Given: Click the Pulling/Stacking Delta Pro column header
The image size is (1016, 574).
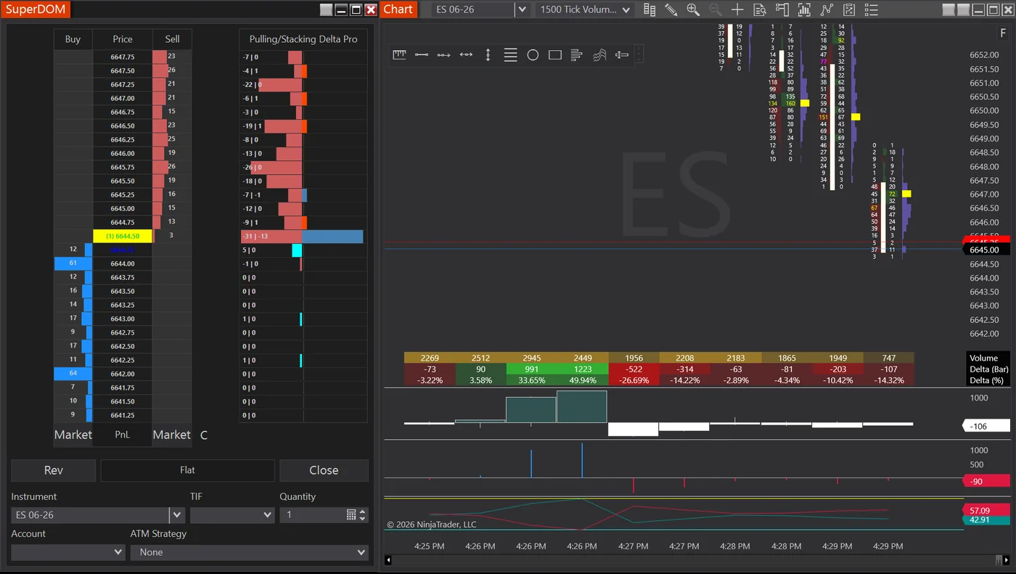Looking at the screenshot, I should click(303, 39).
